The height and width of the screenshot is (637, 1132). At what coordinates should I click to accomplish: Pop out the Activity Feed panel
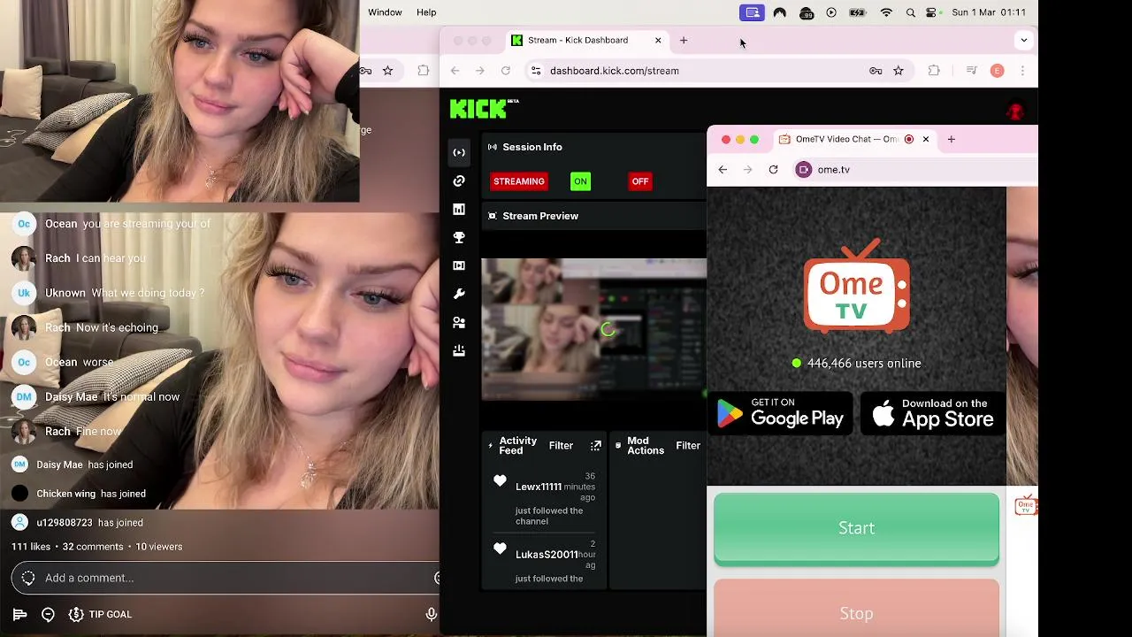pos(595,446)
